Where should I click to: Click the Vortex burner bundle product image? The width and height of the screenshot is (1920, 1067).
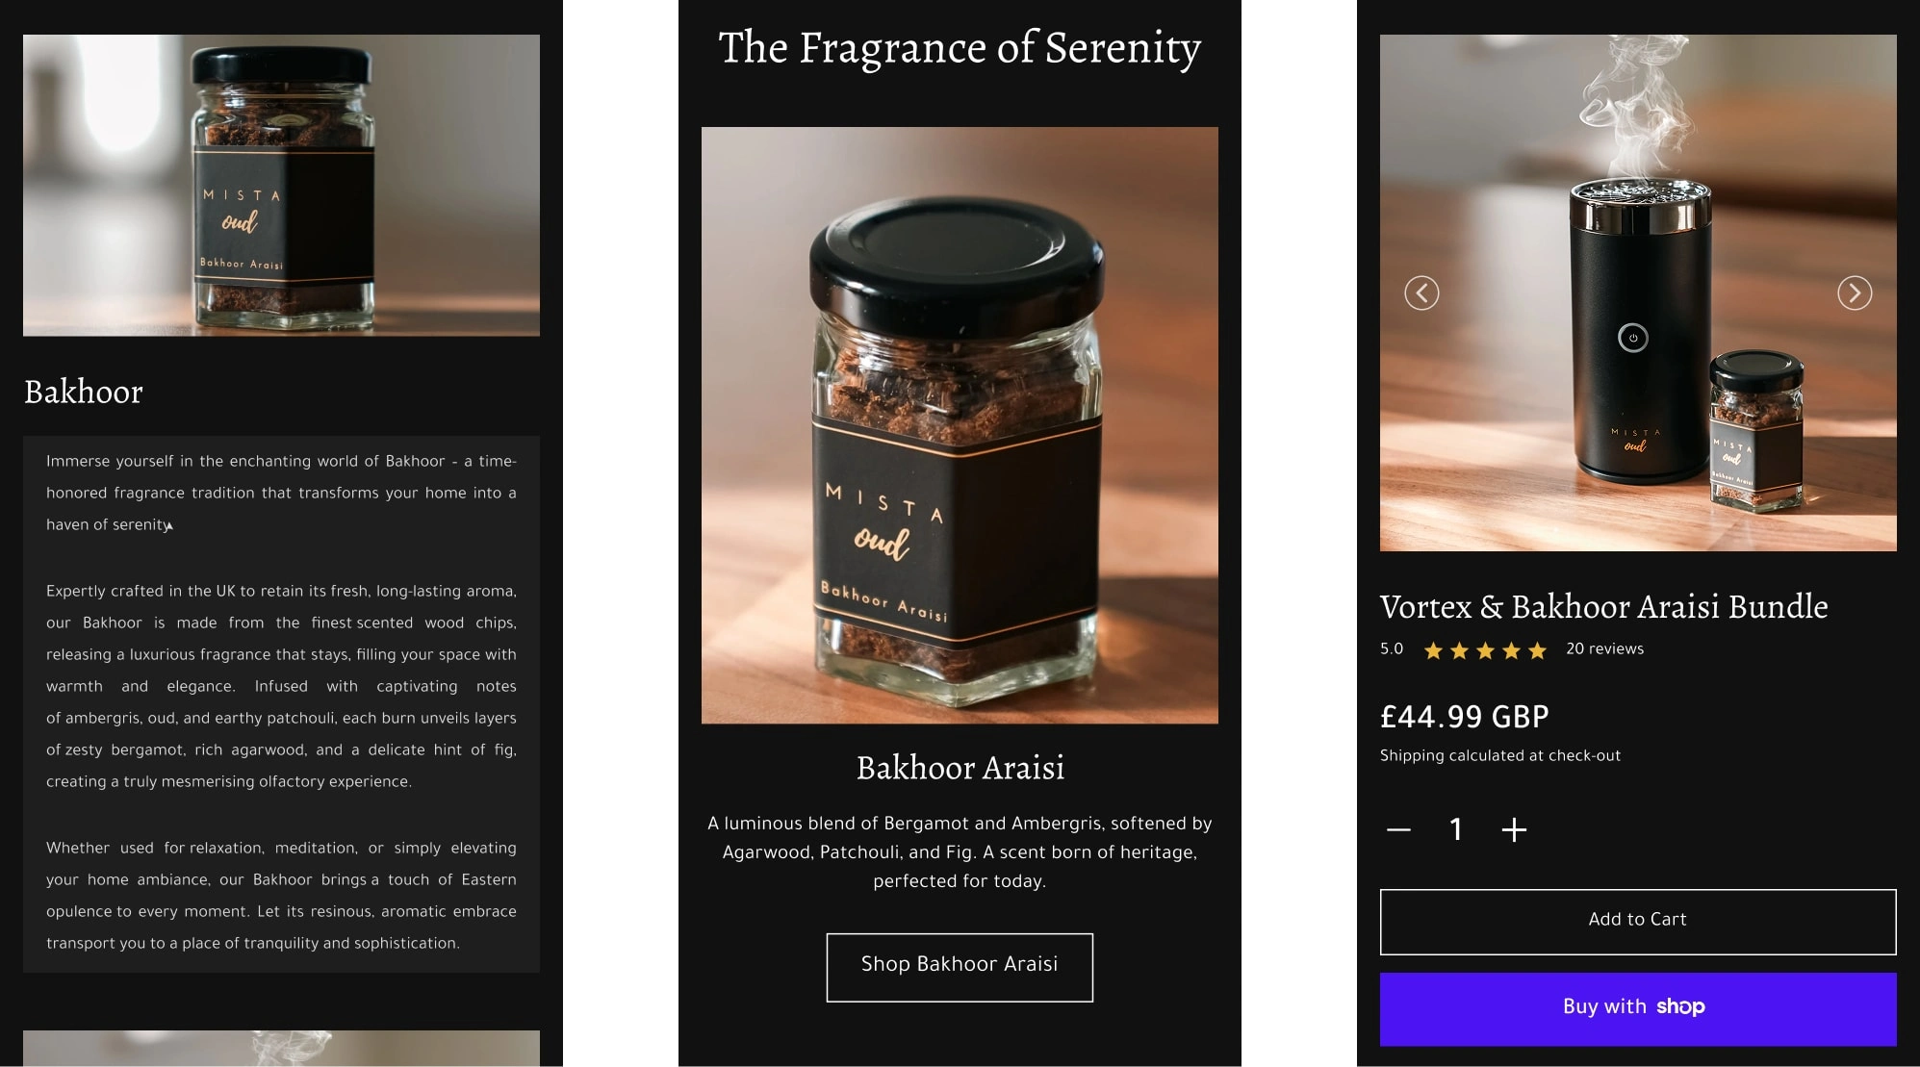tap(1638, 292)
